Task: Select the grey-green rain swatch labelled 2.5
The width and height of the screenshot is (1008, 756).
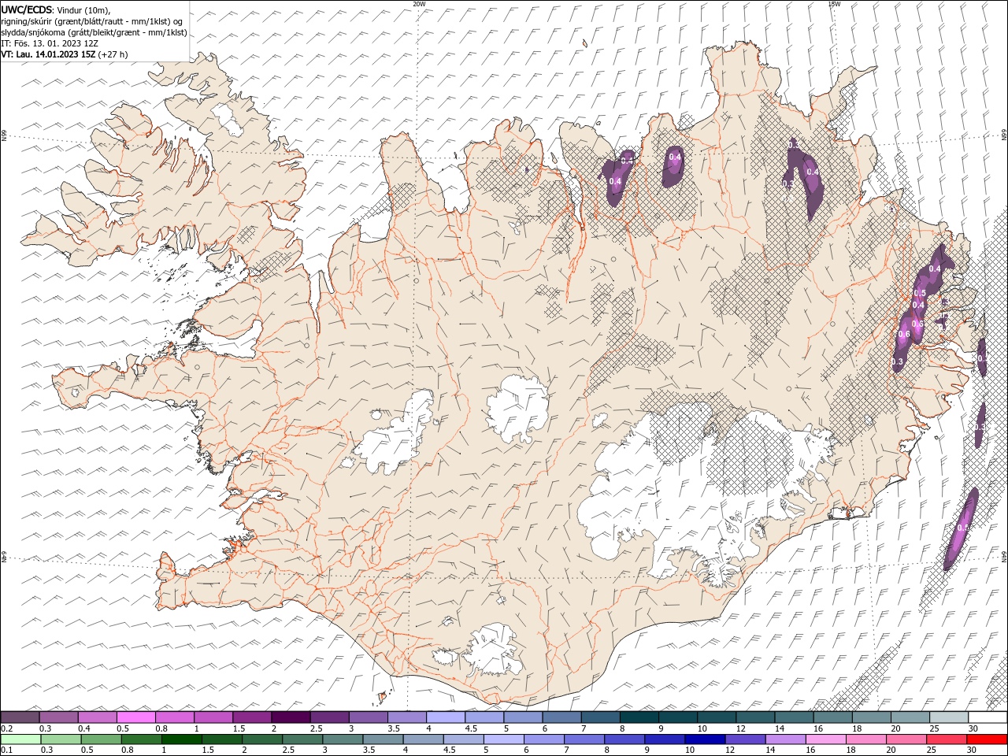Action: (x=303, y=739)
